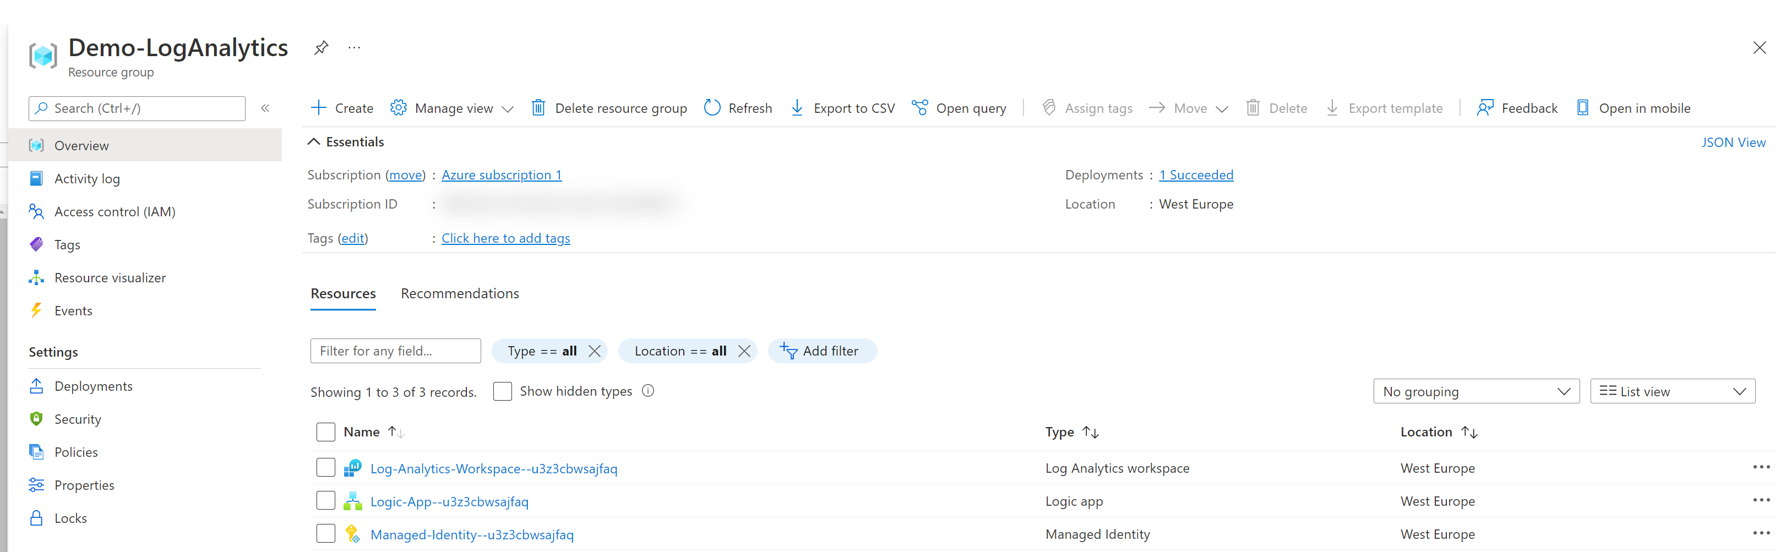This screenshot has height=552, width=1786.
Task: Click here to add tags link
Action: click(505, 238)
